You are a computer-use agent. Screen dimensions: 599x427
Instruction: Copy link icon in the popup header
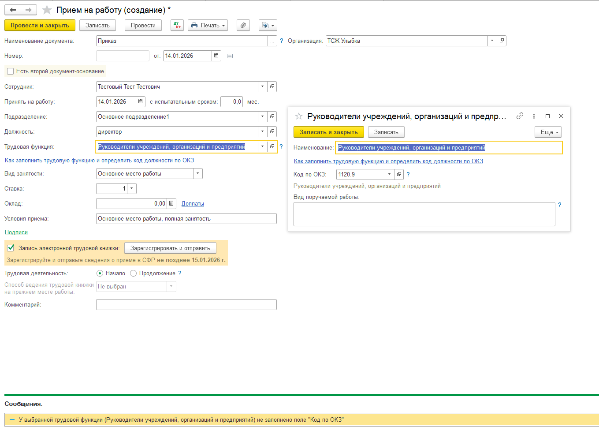coord(520,116)
